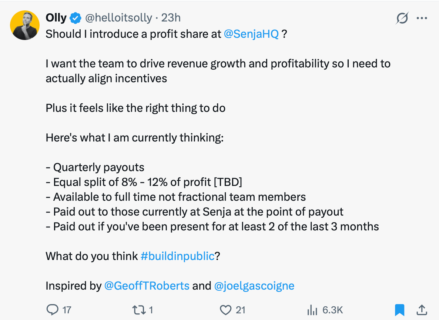
Task: Click the blue verified badge next to Olly
Action: [76, 18]
